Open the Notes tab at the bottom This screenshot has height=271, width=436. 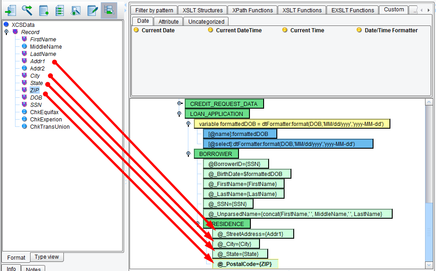33,269
